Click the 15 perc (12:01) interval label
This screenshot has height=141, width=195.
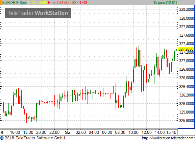point(165,3)
